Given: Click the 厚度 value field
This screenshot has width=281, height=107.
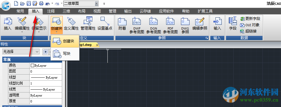Looking at the screenshot, I should [46, 101].
